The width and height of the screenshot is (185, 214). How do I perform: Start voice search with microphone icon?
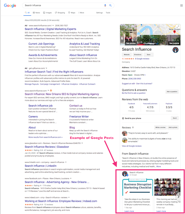(x=105, y=5)
